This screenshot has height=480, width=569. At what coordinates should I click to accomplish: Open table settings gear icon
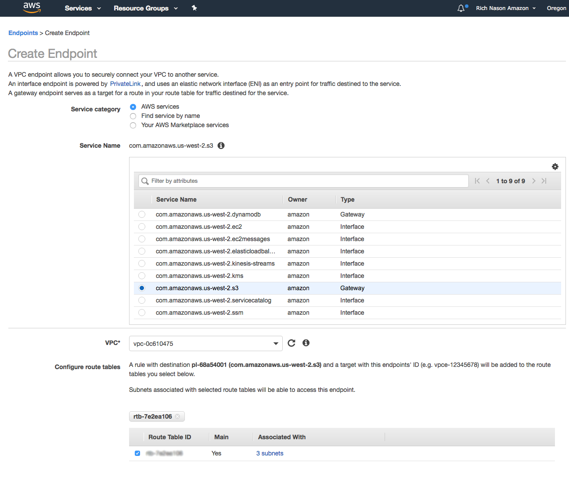click(555, 167)
